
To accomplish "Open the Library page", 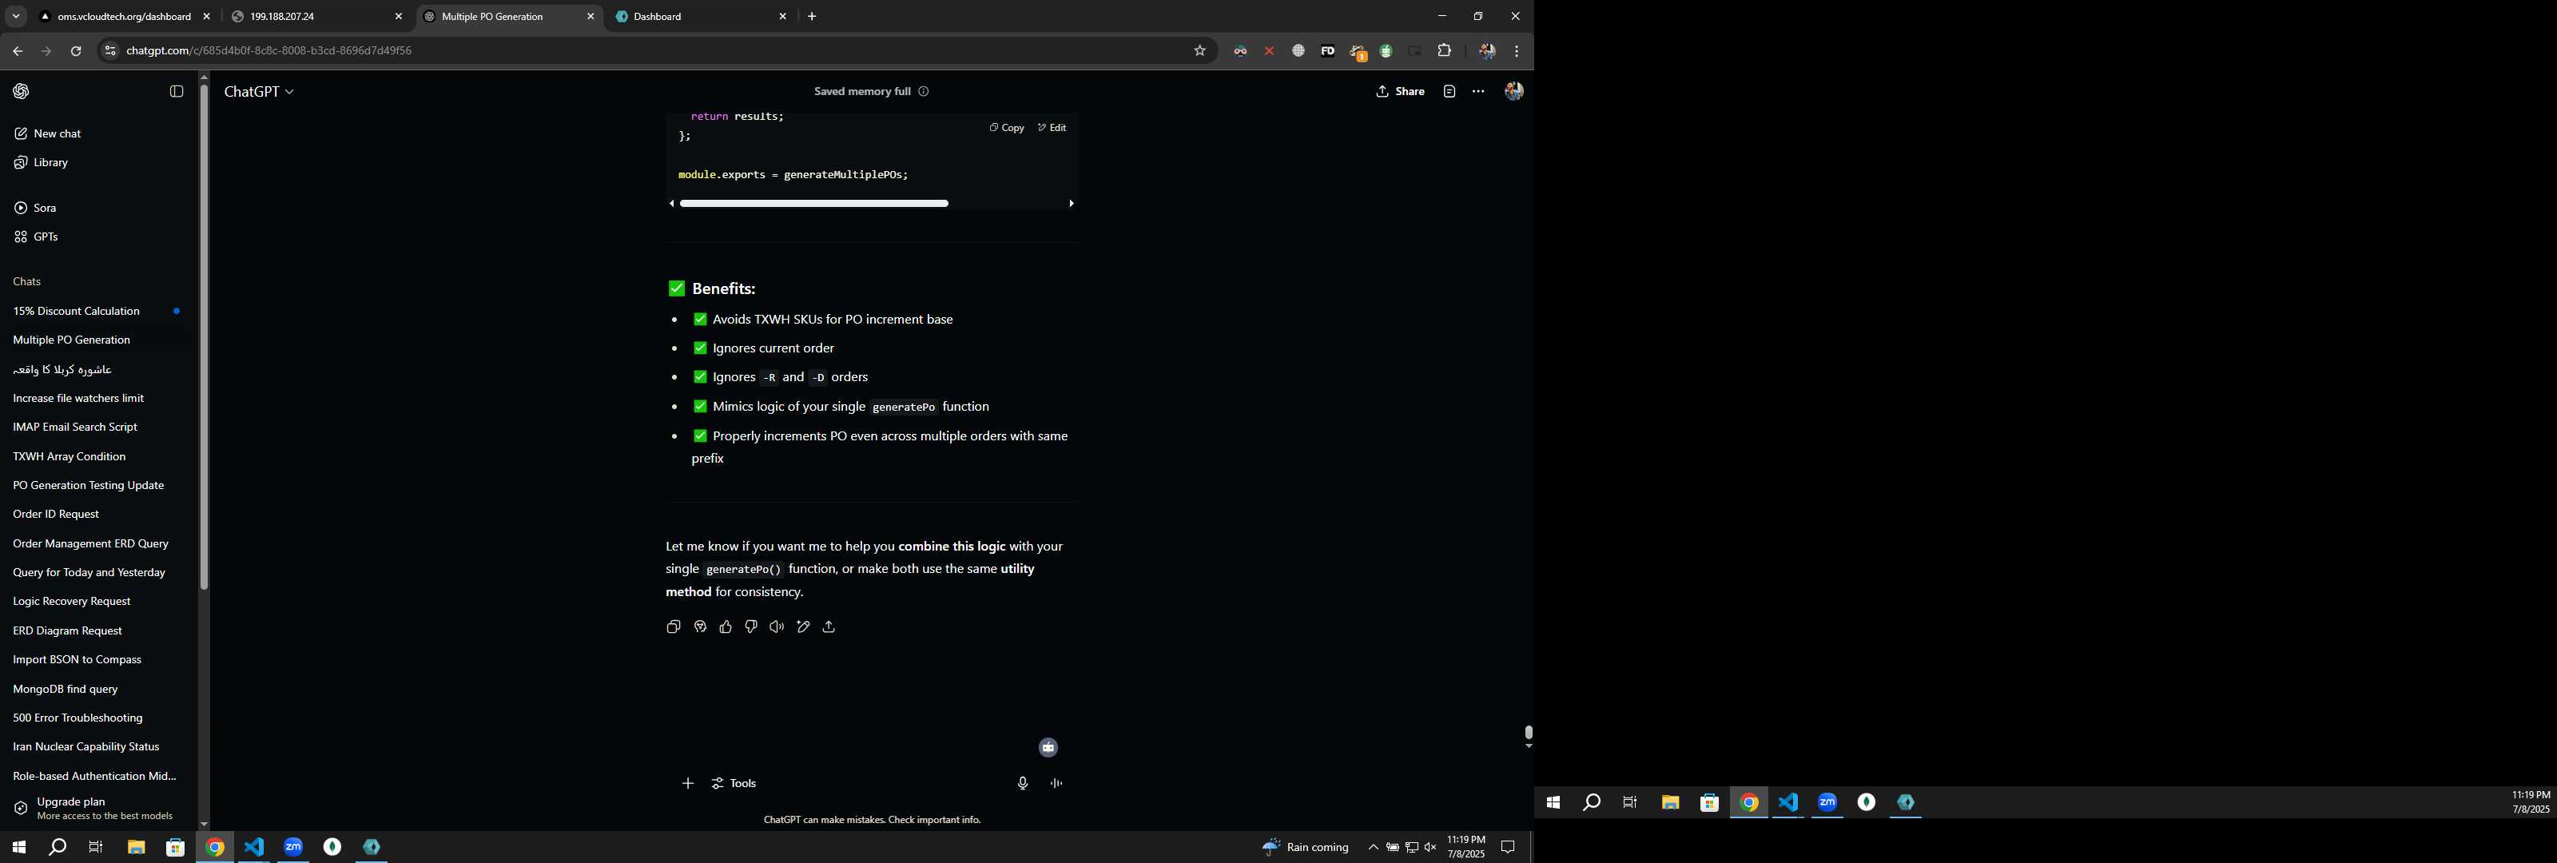I will click(41, 162).
